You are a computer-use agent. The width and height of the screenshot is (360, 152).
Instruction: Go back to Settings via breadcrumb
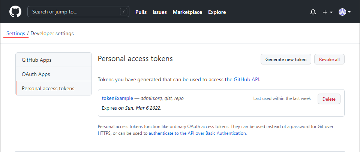16,33
